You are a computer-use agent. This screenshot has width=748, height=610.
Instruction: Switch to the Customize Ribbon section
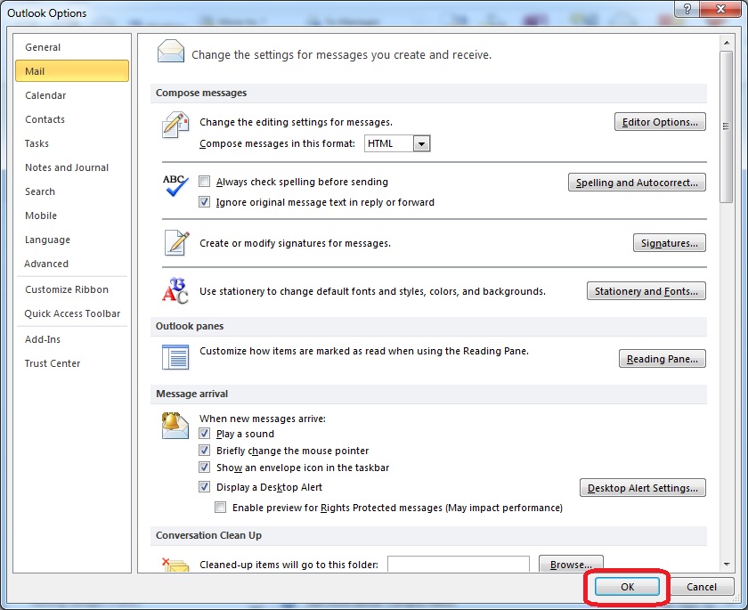pos(67,289)
